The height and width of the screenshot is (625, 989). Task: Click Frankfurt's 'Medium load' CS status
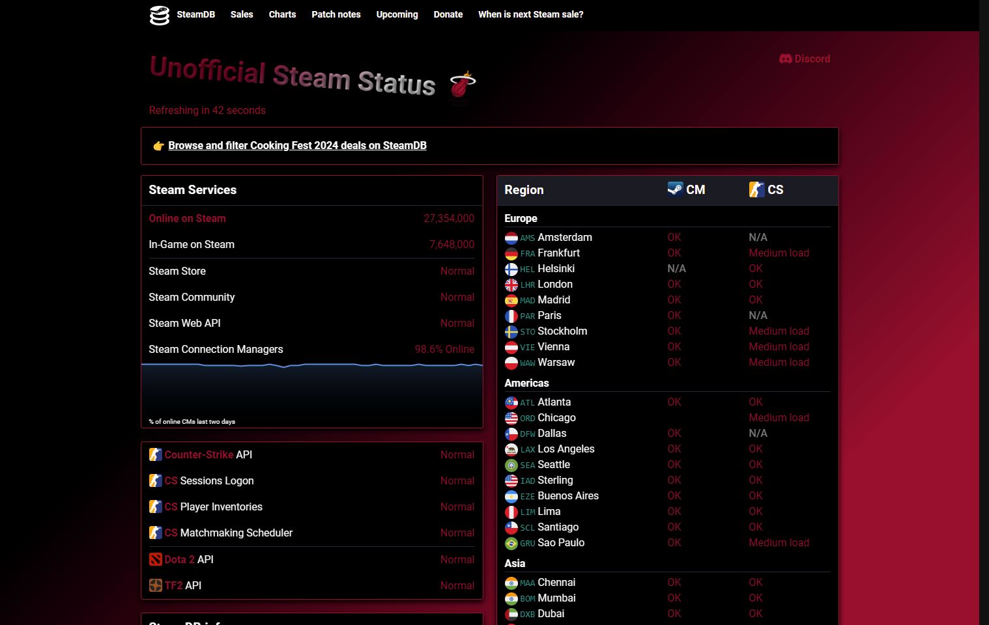779,253
